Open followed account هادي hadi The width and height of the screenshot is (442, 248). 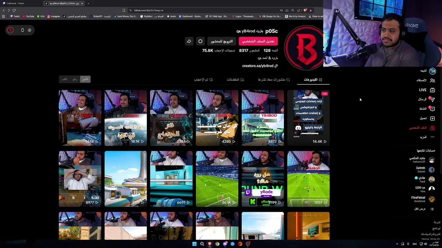coord(425,179)
